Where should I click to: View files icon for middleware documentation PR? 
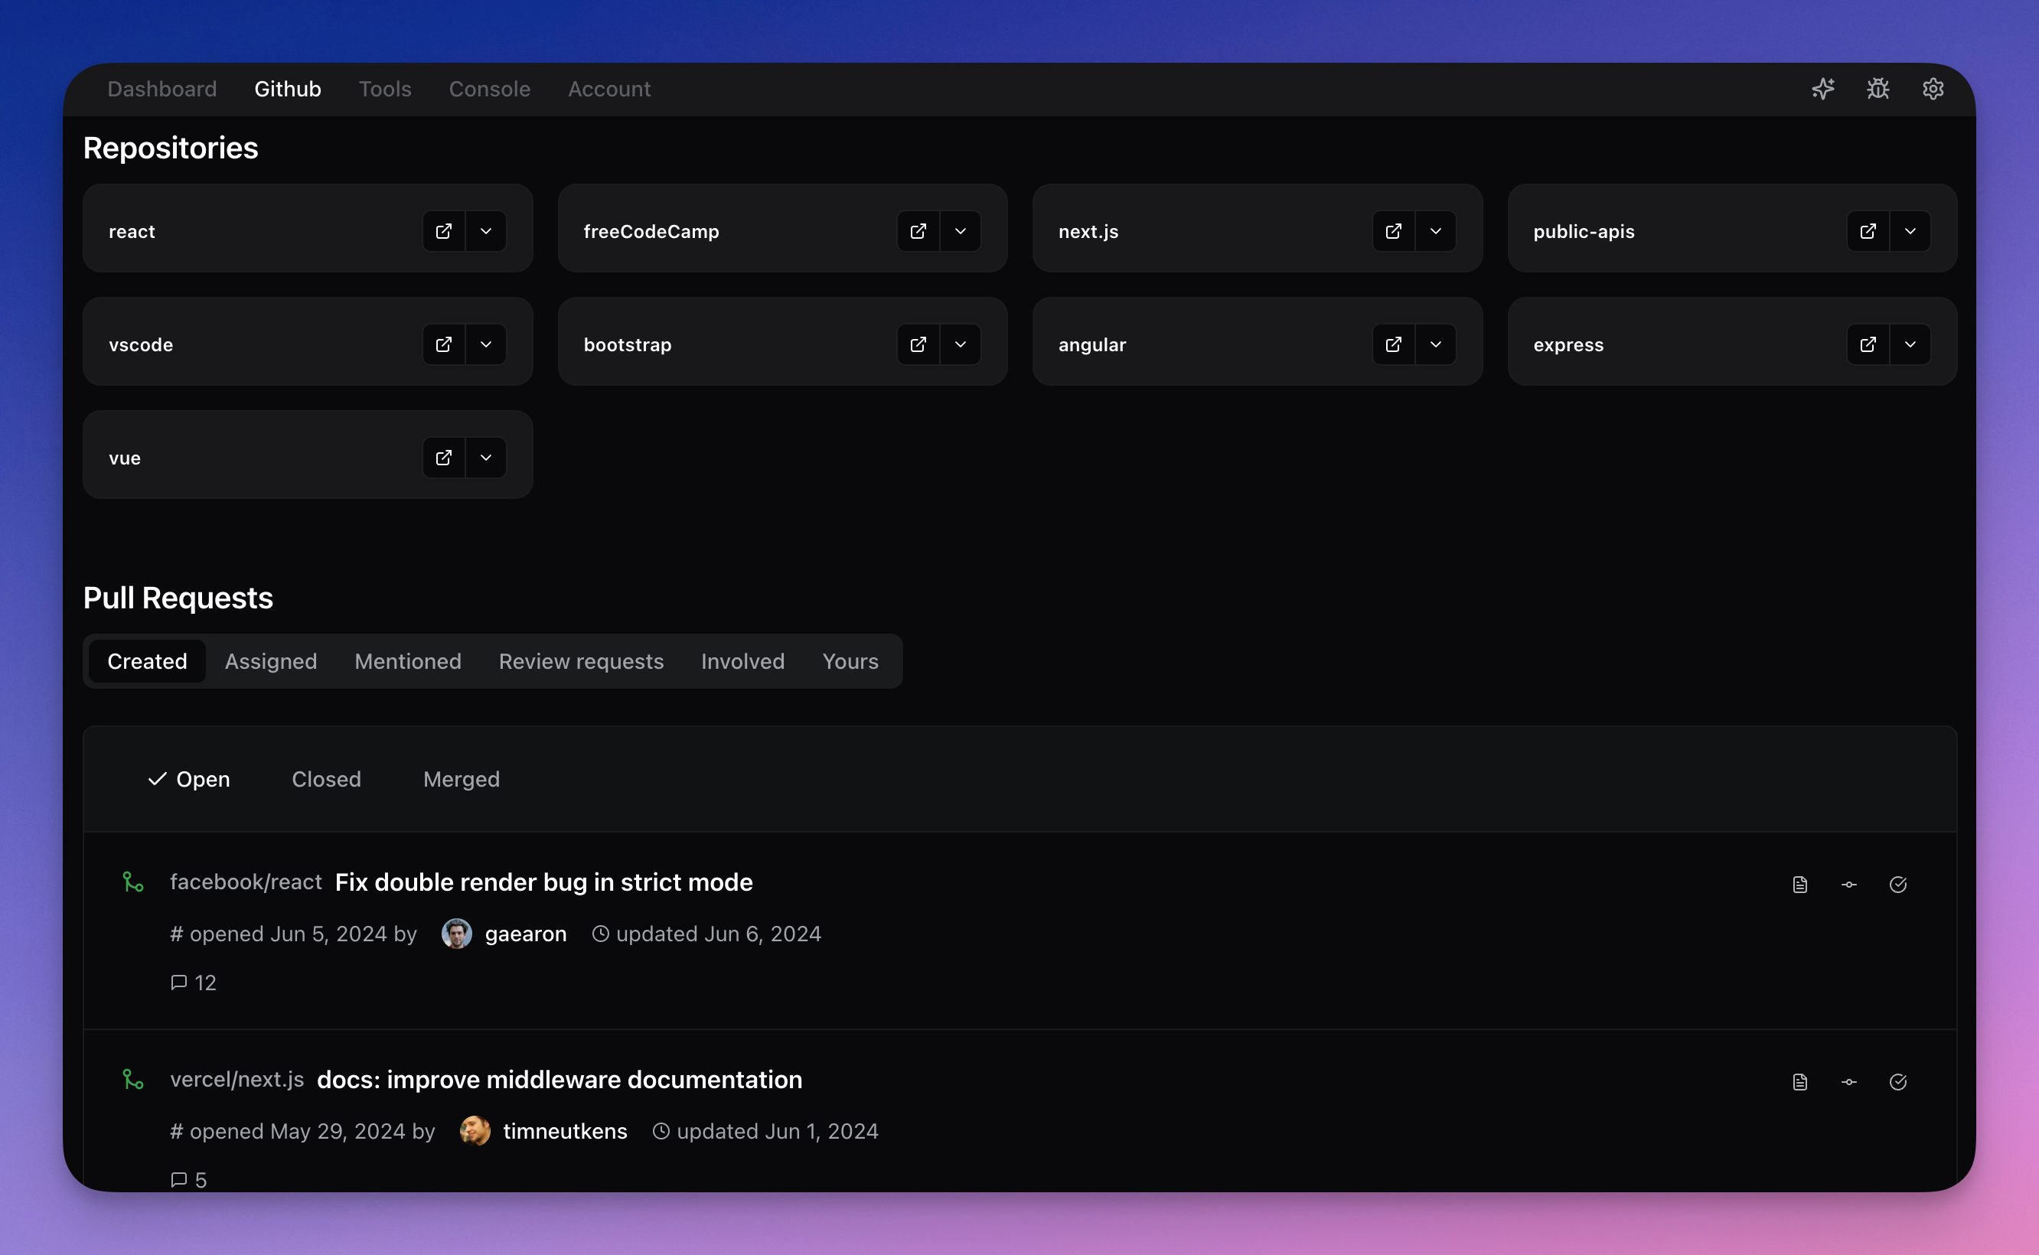pos(1800,1082)
